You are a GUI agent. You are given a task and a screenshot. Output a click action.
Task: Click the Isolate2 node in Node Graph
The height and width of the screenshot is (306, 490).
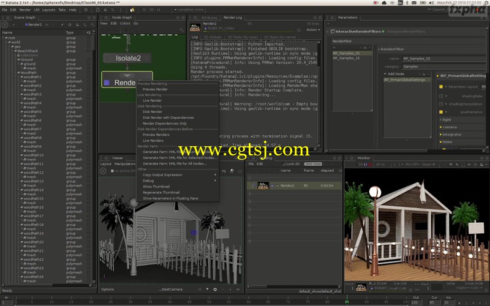pyautogui.click(x=127, y=58)
